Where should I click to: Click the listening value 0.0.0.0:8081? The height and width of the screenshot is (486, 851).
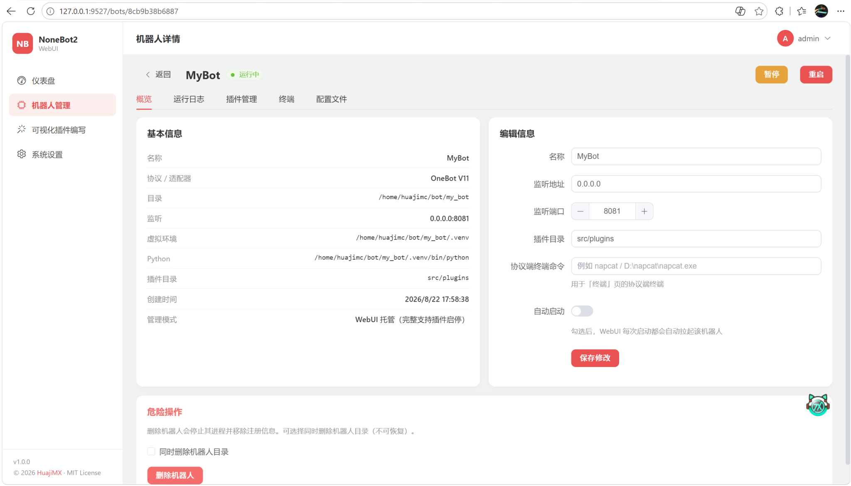(449, 219)
